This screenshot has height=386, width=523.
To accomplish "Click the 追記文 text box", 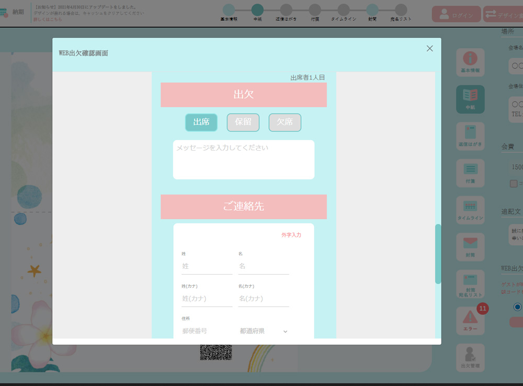I will 516,235.
